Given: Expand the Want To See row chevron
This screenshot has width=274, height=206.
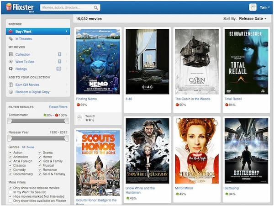Looking at the screenshot, I should click(66, 62).
